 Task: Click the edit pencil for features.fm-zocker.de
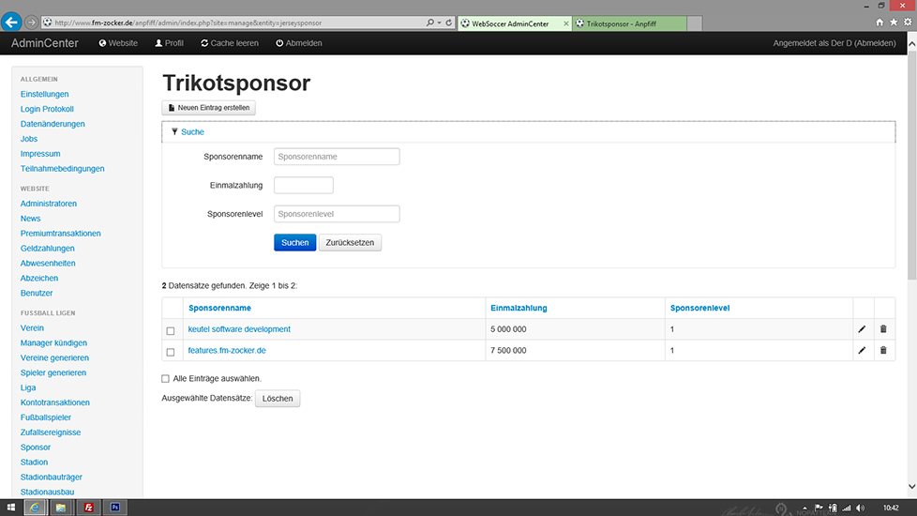[862, 351]
